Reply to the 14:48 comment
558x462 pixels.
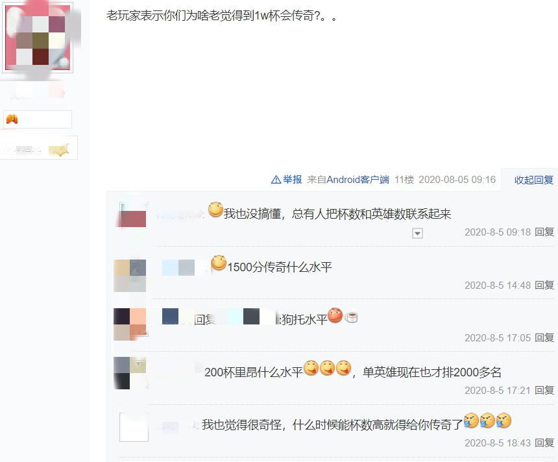544,285
